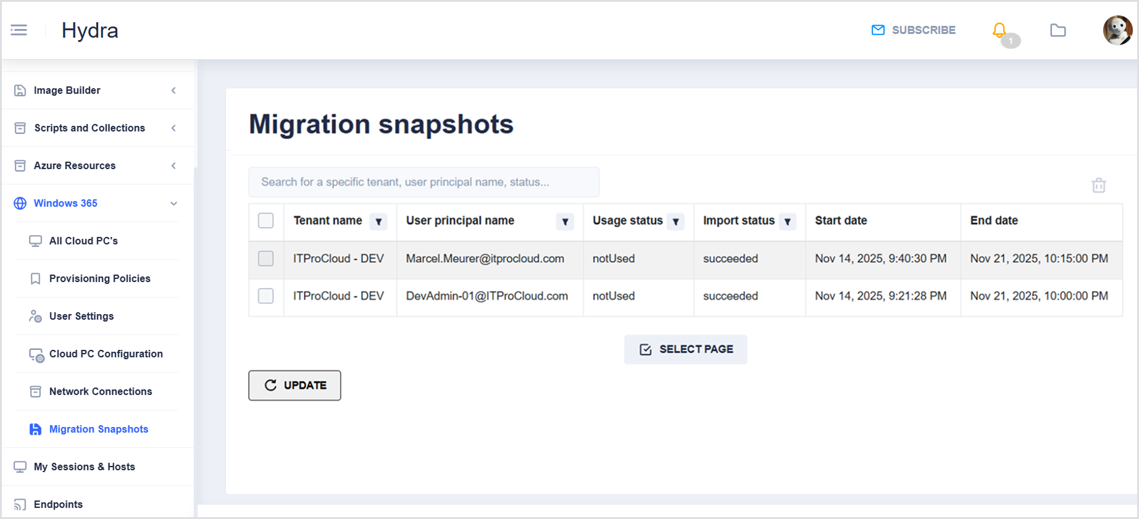This screenshot has width=1139, height=519.
Task: Open the hamburger navigation menu
Action: (x=19, y=30)
